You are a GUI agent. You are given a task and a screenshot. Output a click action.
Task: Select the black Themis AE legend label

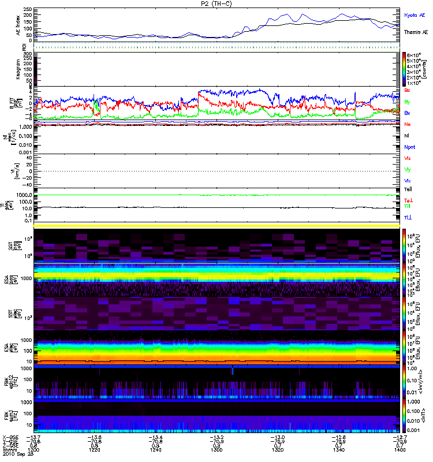(416, 32)
